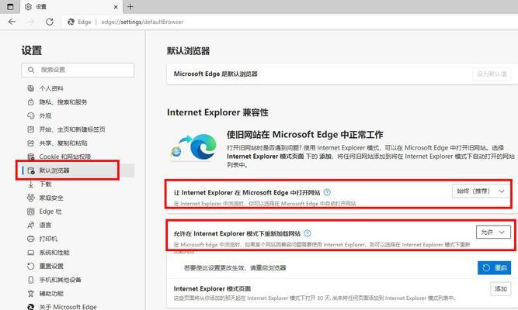Open the 始终（推荐）dropdown

pos(481,191)
